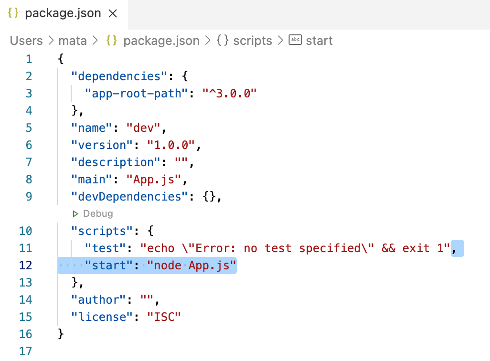Close the package.json editor tab
The height and width of the screenshot is (361, 490).
pos(113,13)
